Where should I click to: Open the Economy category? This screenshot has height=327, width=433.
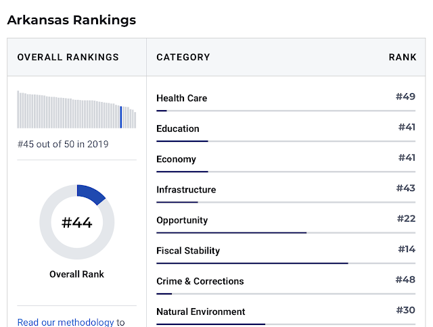[x=176, y=159]
